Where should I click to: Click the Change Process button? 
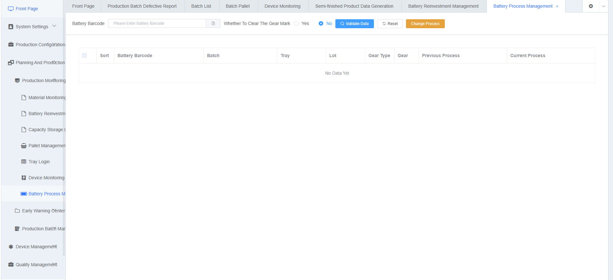(x=425, y=24)
